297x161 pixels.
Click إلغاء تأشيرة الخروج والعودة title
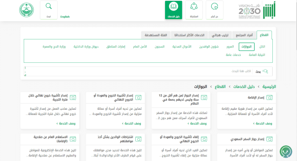point(179,139)
